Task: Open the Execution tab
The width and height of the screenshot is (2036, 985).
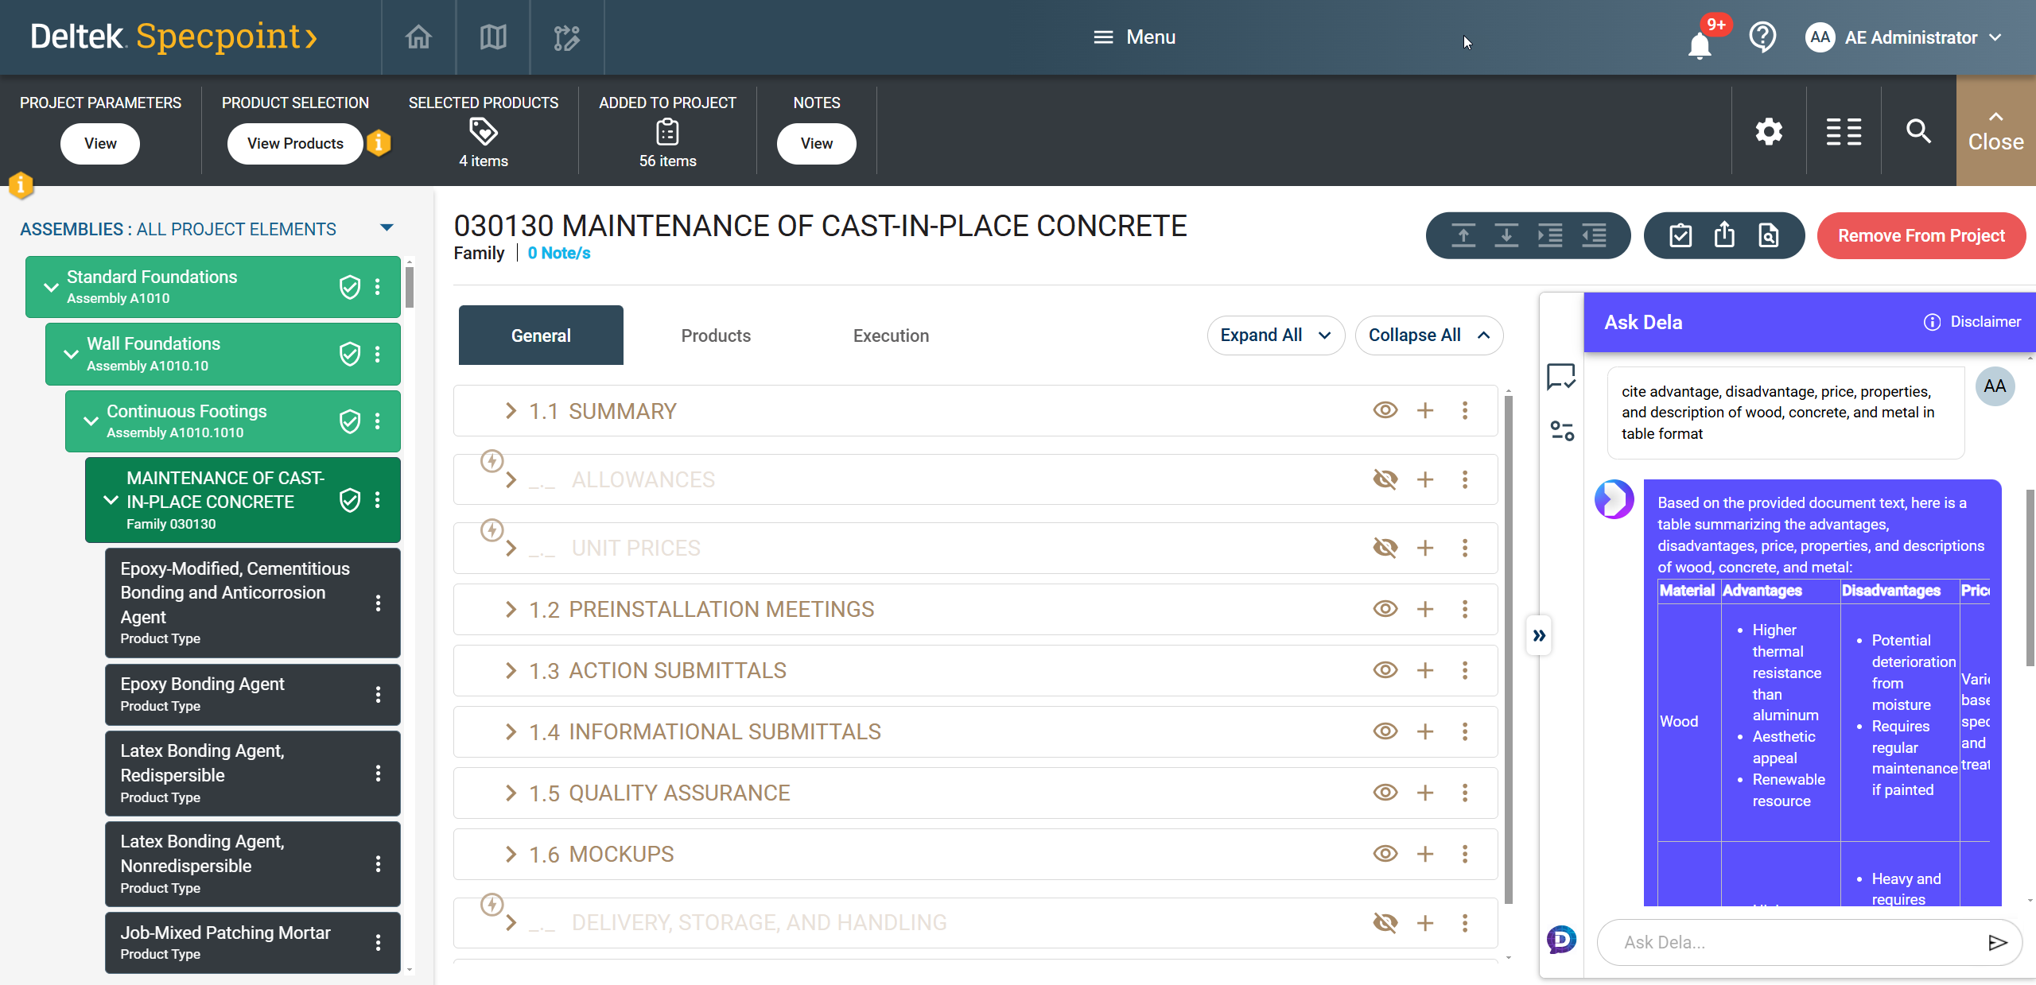Action: [x=890, y=335]
